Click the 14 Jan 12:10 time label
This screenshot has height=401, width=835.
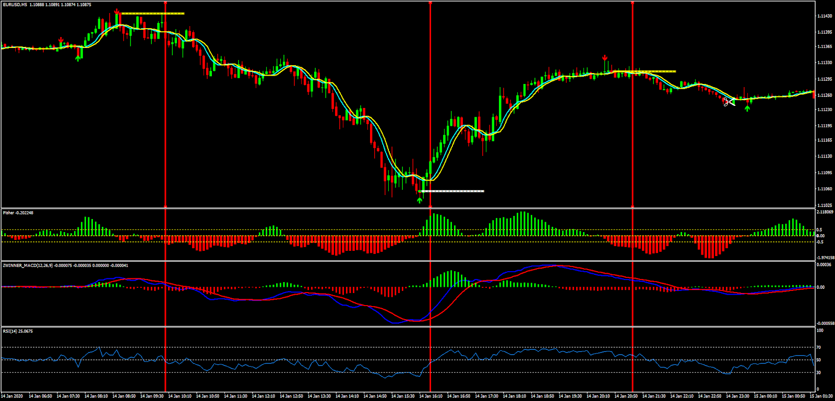(264, 396)
